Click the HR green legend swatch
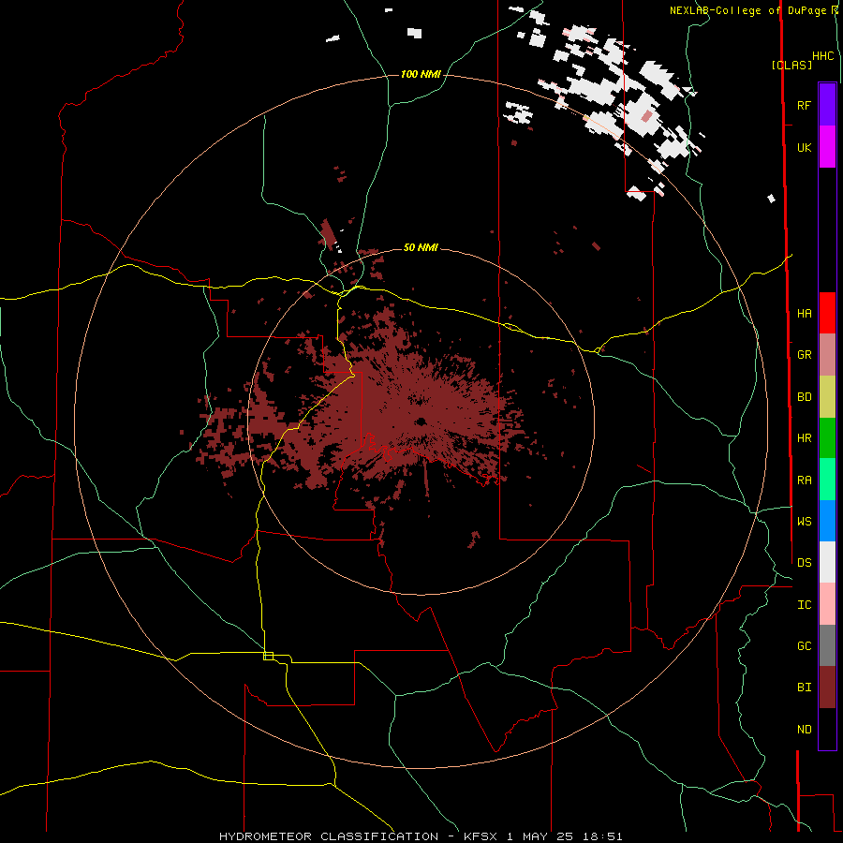This screenshot has height=843, width=843. coord(827,438)
